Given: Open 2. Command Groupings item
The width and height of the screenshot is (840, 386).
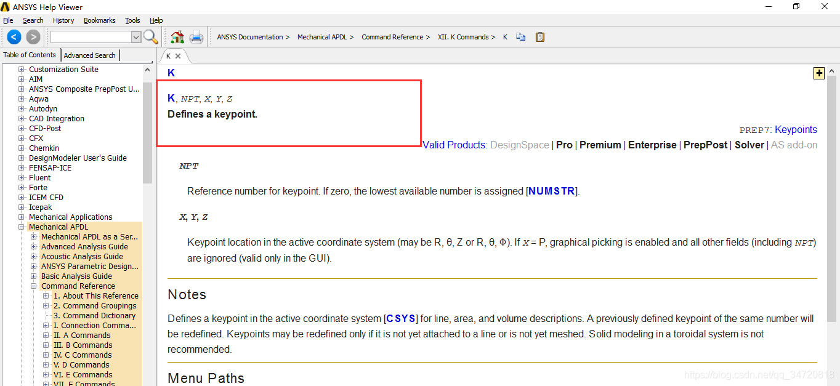Looking at the screenshot, I should pyautogui.click(x=95, y=306).
